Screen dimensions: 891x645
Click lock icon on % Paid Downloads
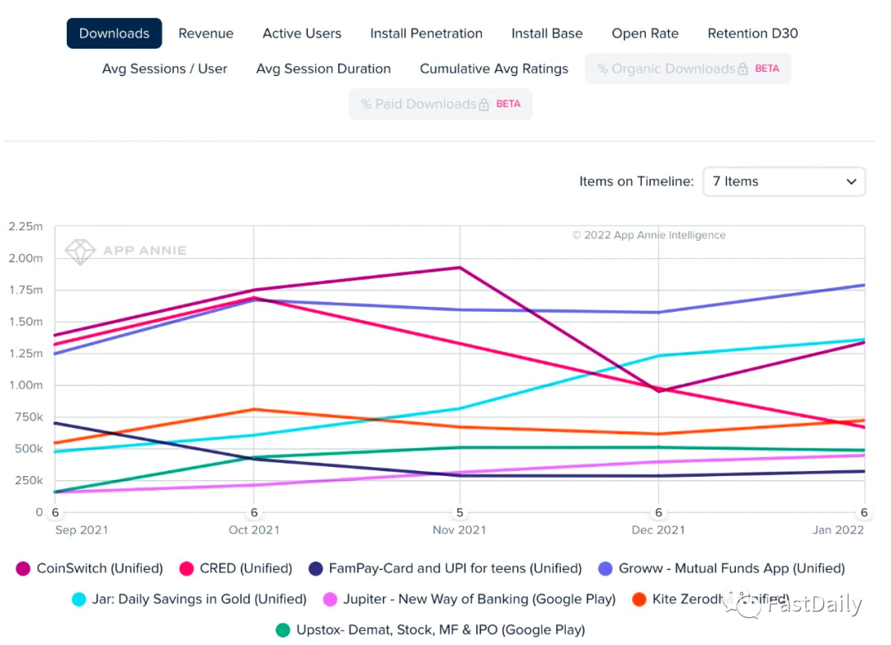483,105
